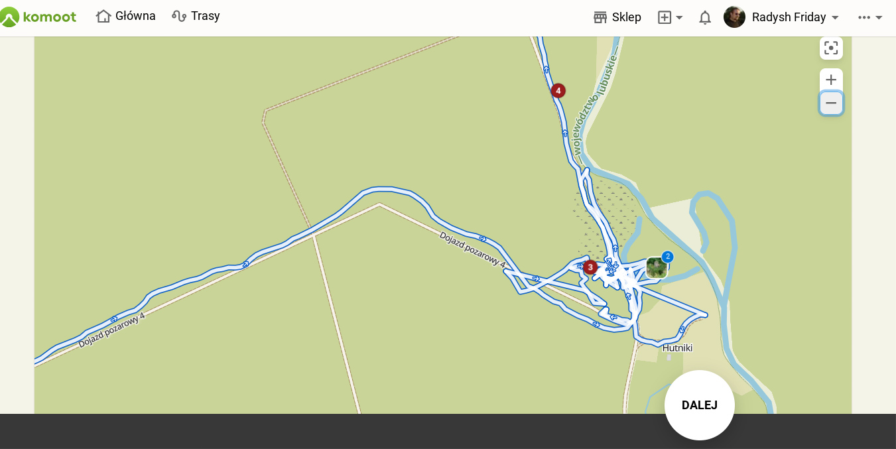Expand the create new dropdown arrow
Image resolution: width=896 pixels, height=449 pixels.
(679, 18)
